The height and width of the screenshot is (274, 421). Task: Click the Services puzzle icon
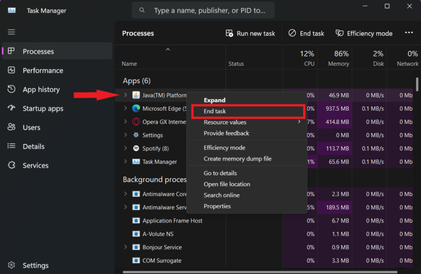[12, 165]
